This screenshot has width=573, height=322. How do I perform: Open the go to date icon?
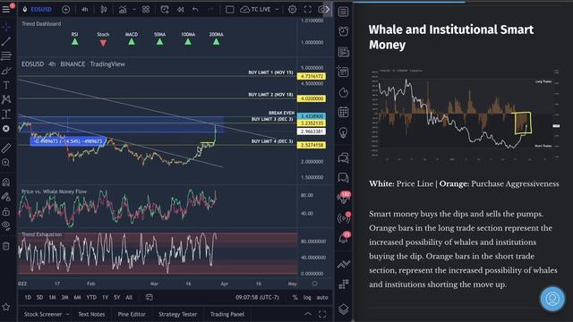(150, 298)
